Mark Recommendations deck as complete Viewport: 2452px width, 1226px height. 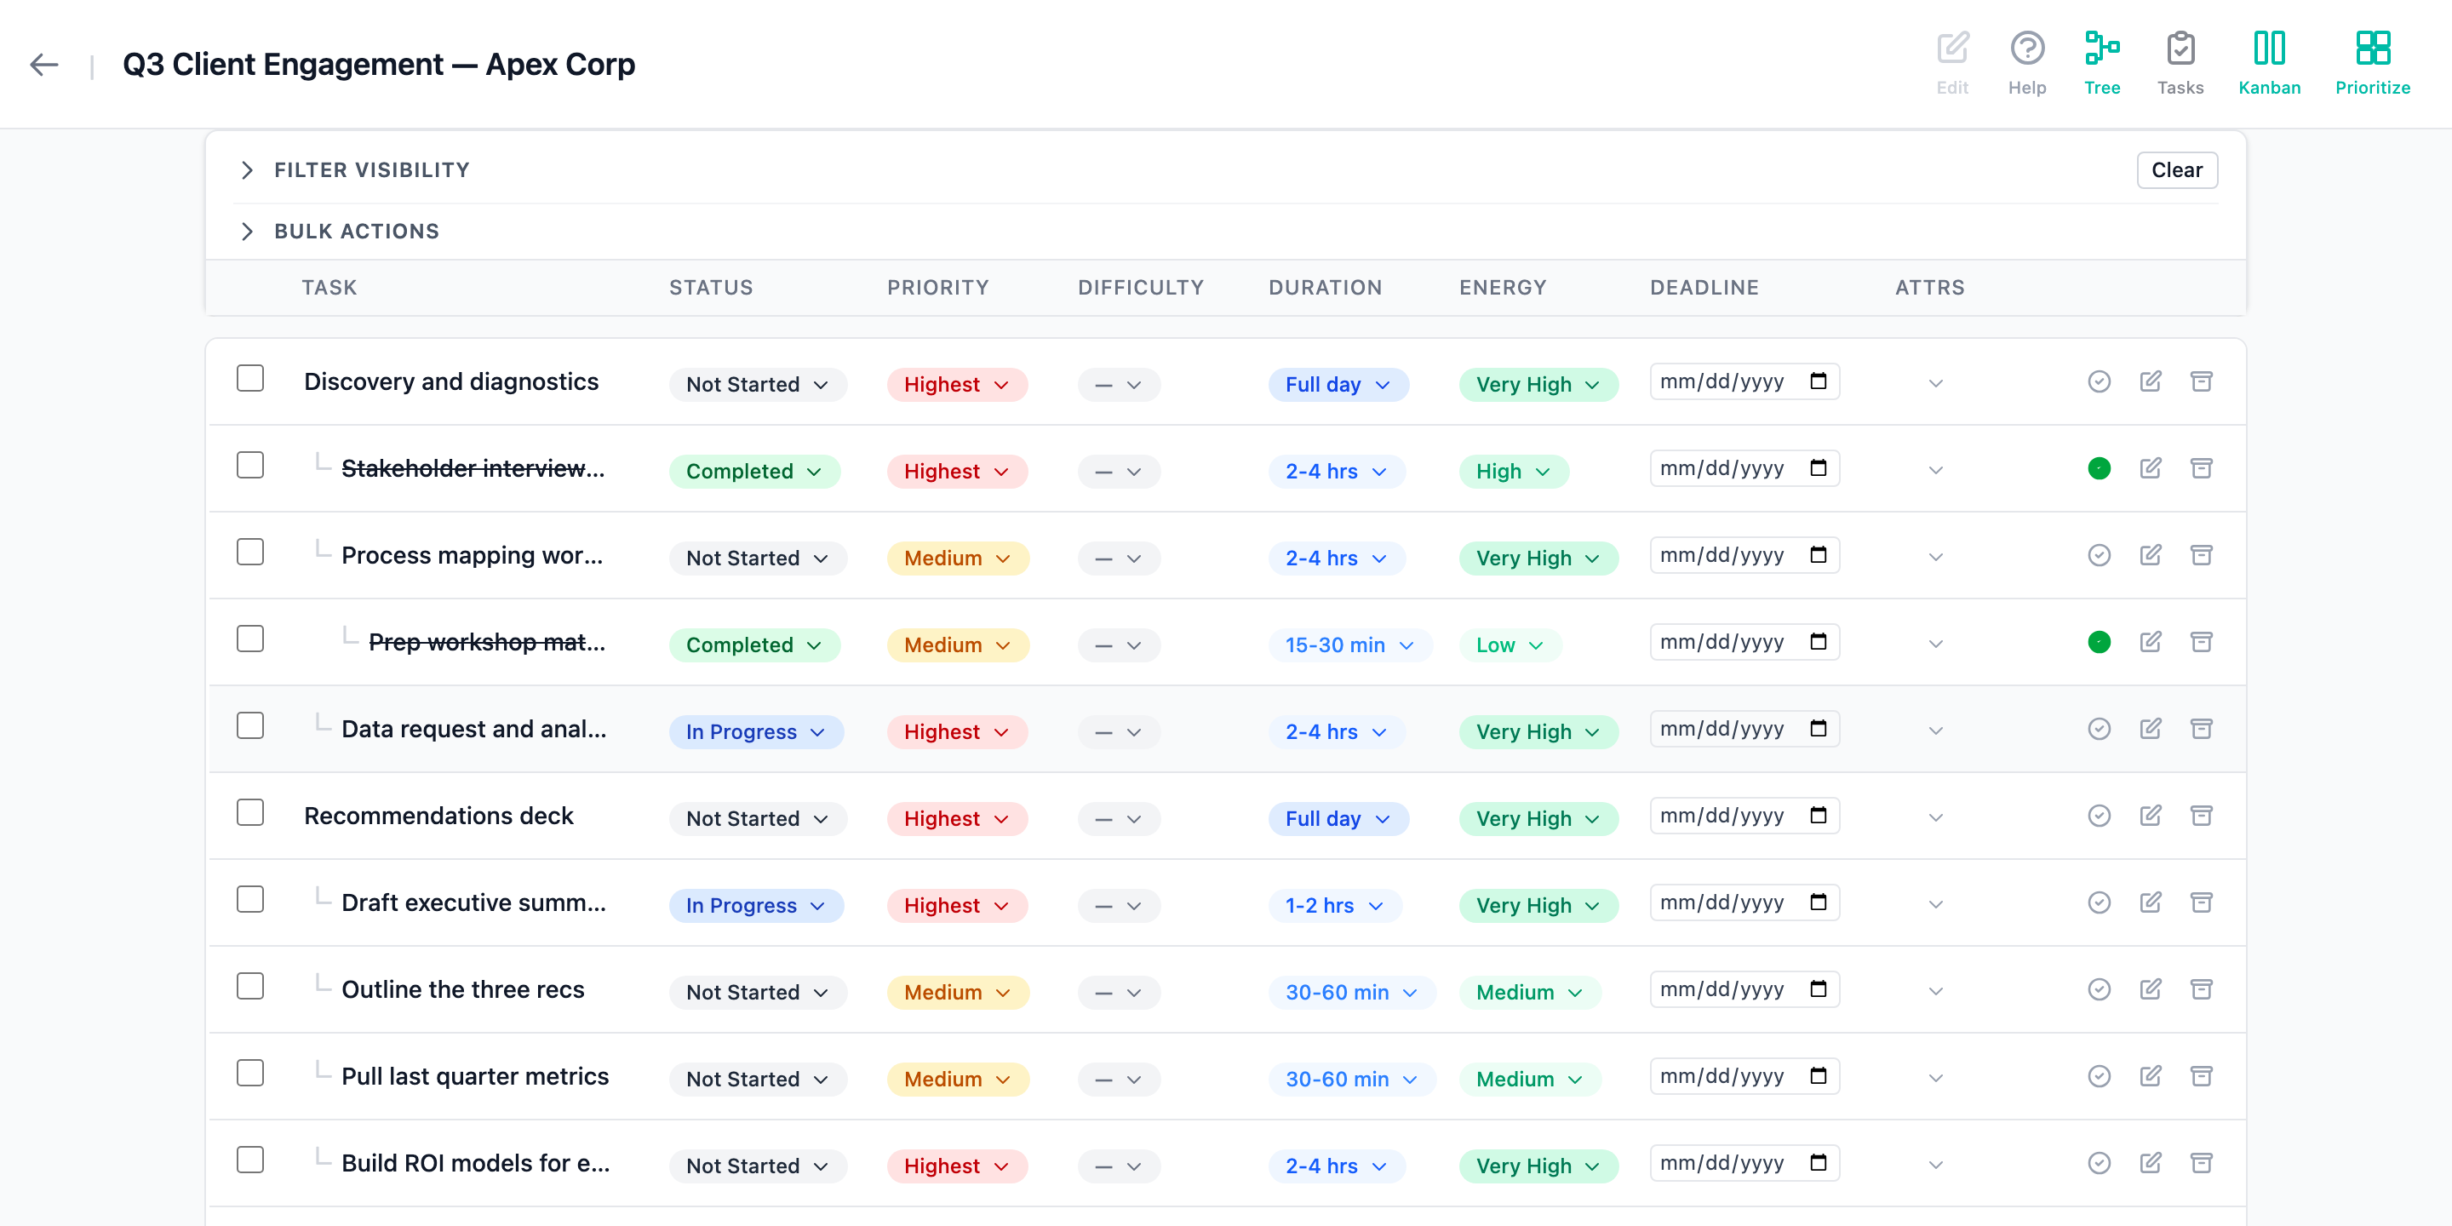[2099, 816]
